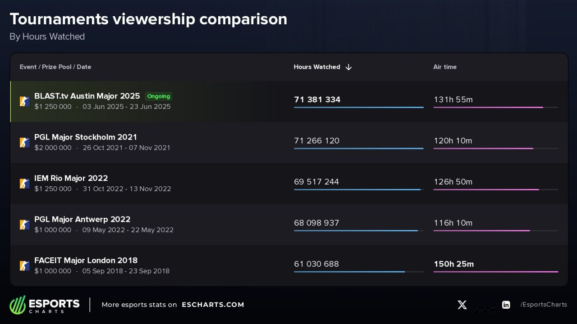The height and width of the screenshot is (324, 577).
Task: Click the Counter-Strike icon beside BLAST.tv Austin Major
Action: tap(24, 101)
